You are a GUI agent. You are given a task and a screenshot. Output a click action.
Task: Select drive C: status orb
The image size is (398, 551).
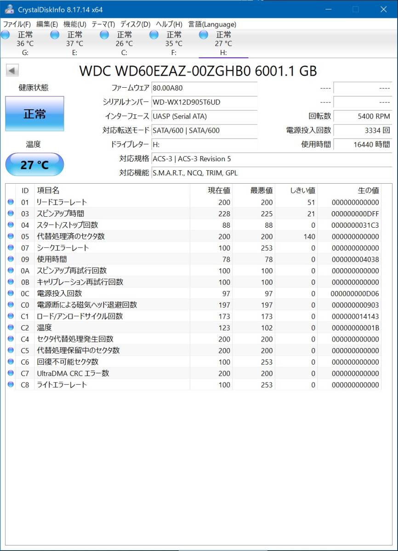pyautogui.click(x=104, y=34)
